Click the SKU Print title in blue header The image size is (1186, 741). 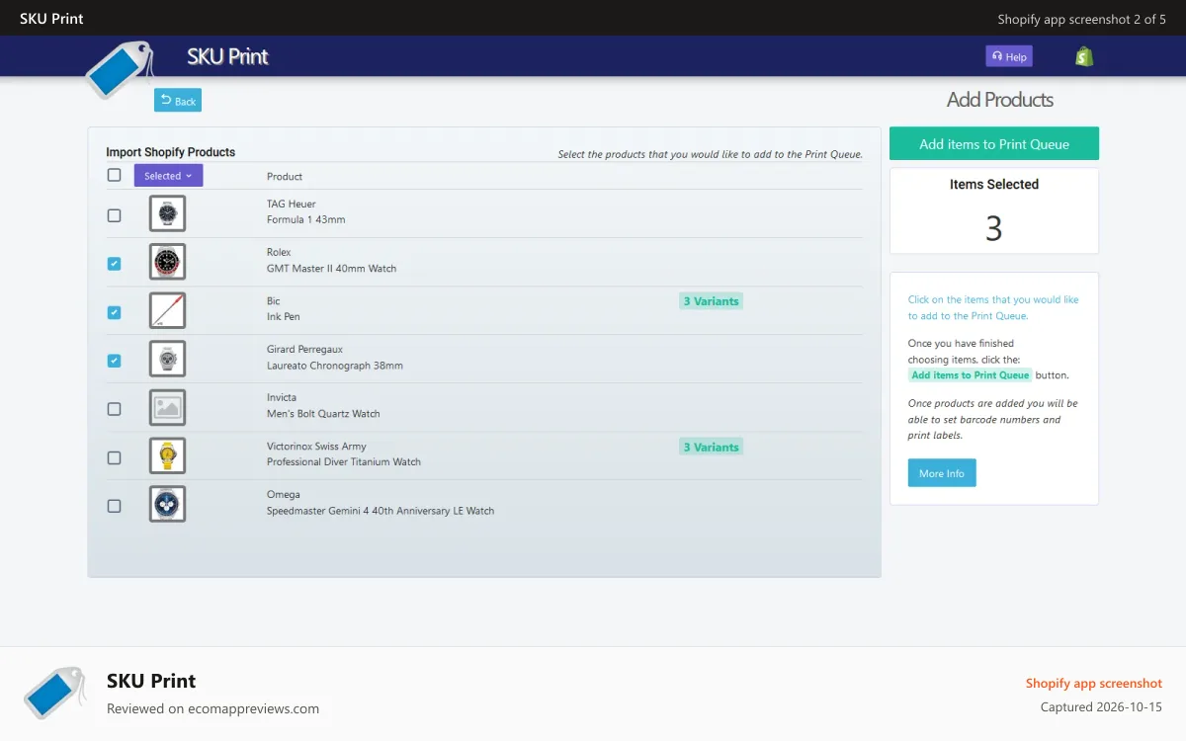click(x=228, y=56)
